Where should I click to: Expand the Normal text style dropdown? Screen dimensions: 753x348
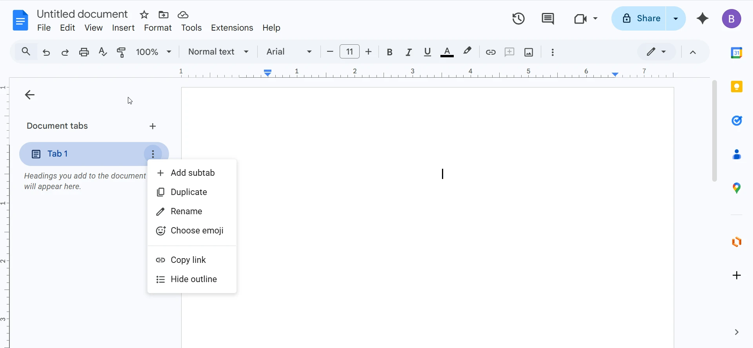[218, 52]
